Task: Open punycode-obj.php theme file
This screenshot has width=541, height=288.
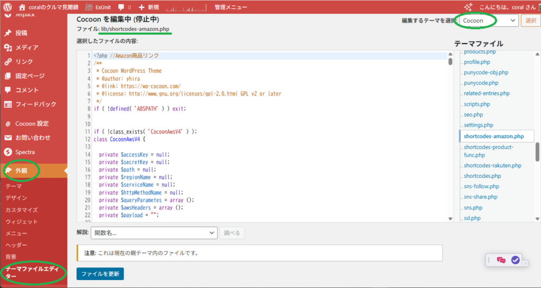Action: click(486, 72)
